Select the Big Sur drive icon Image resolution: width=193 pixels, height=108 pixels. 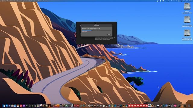coord(187,6)
